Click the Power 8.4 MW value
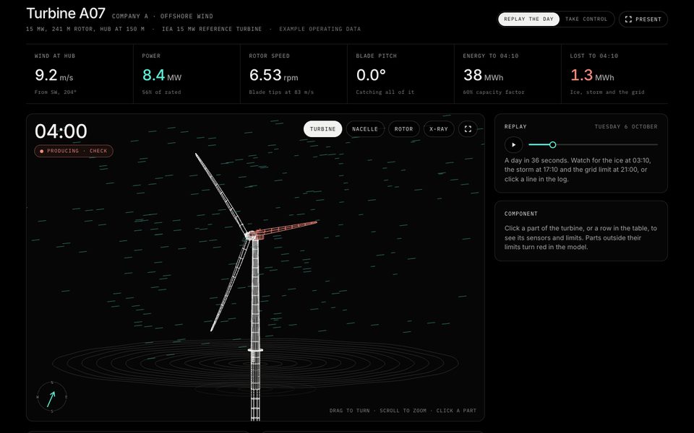Image resolution: width=694 pixels, height=433 pixels. (x=161, y=75)
